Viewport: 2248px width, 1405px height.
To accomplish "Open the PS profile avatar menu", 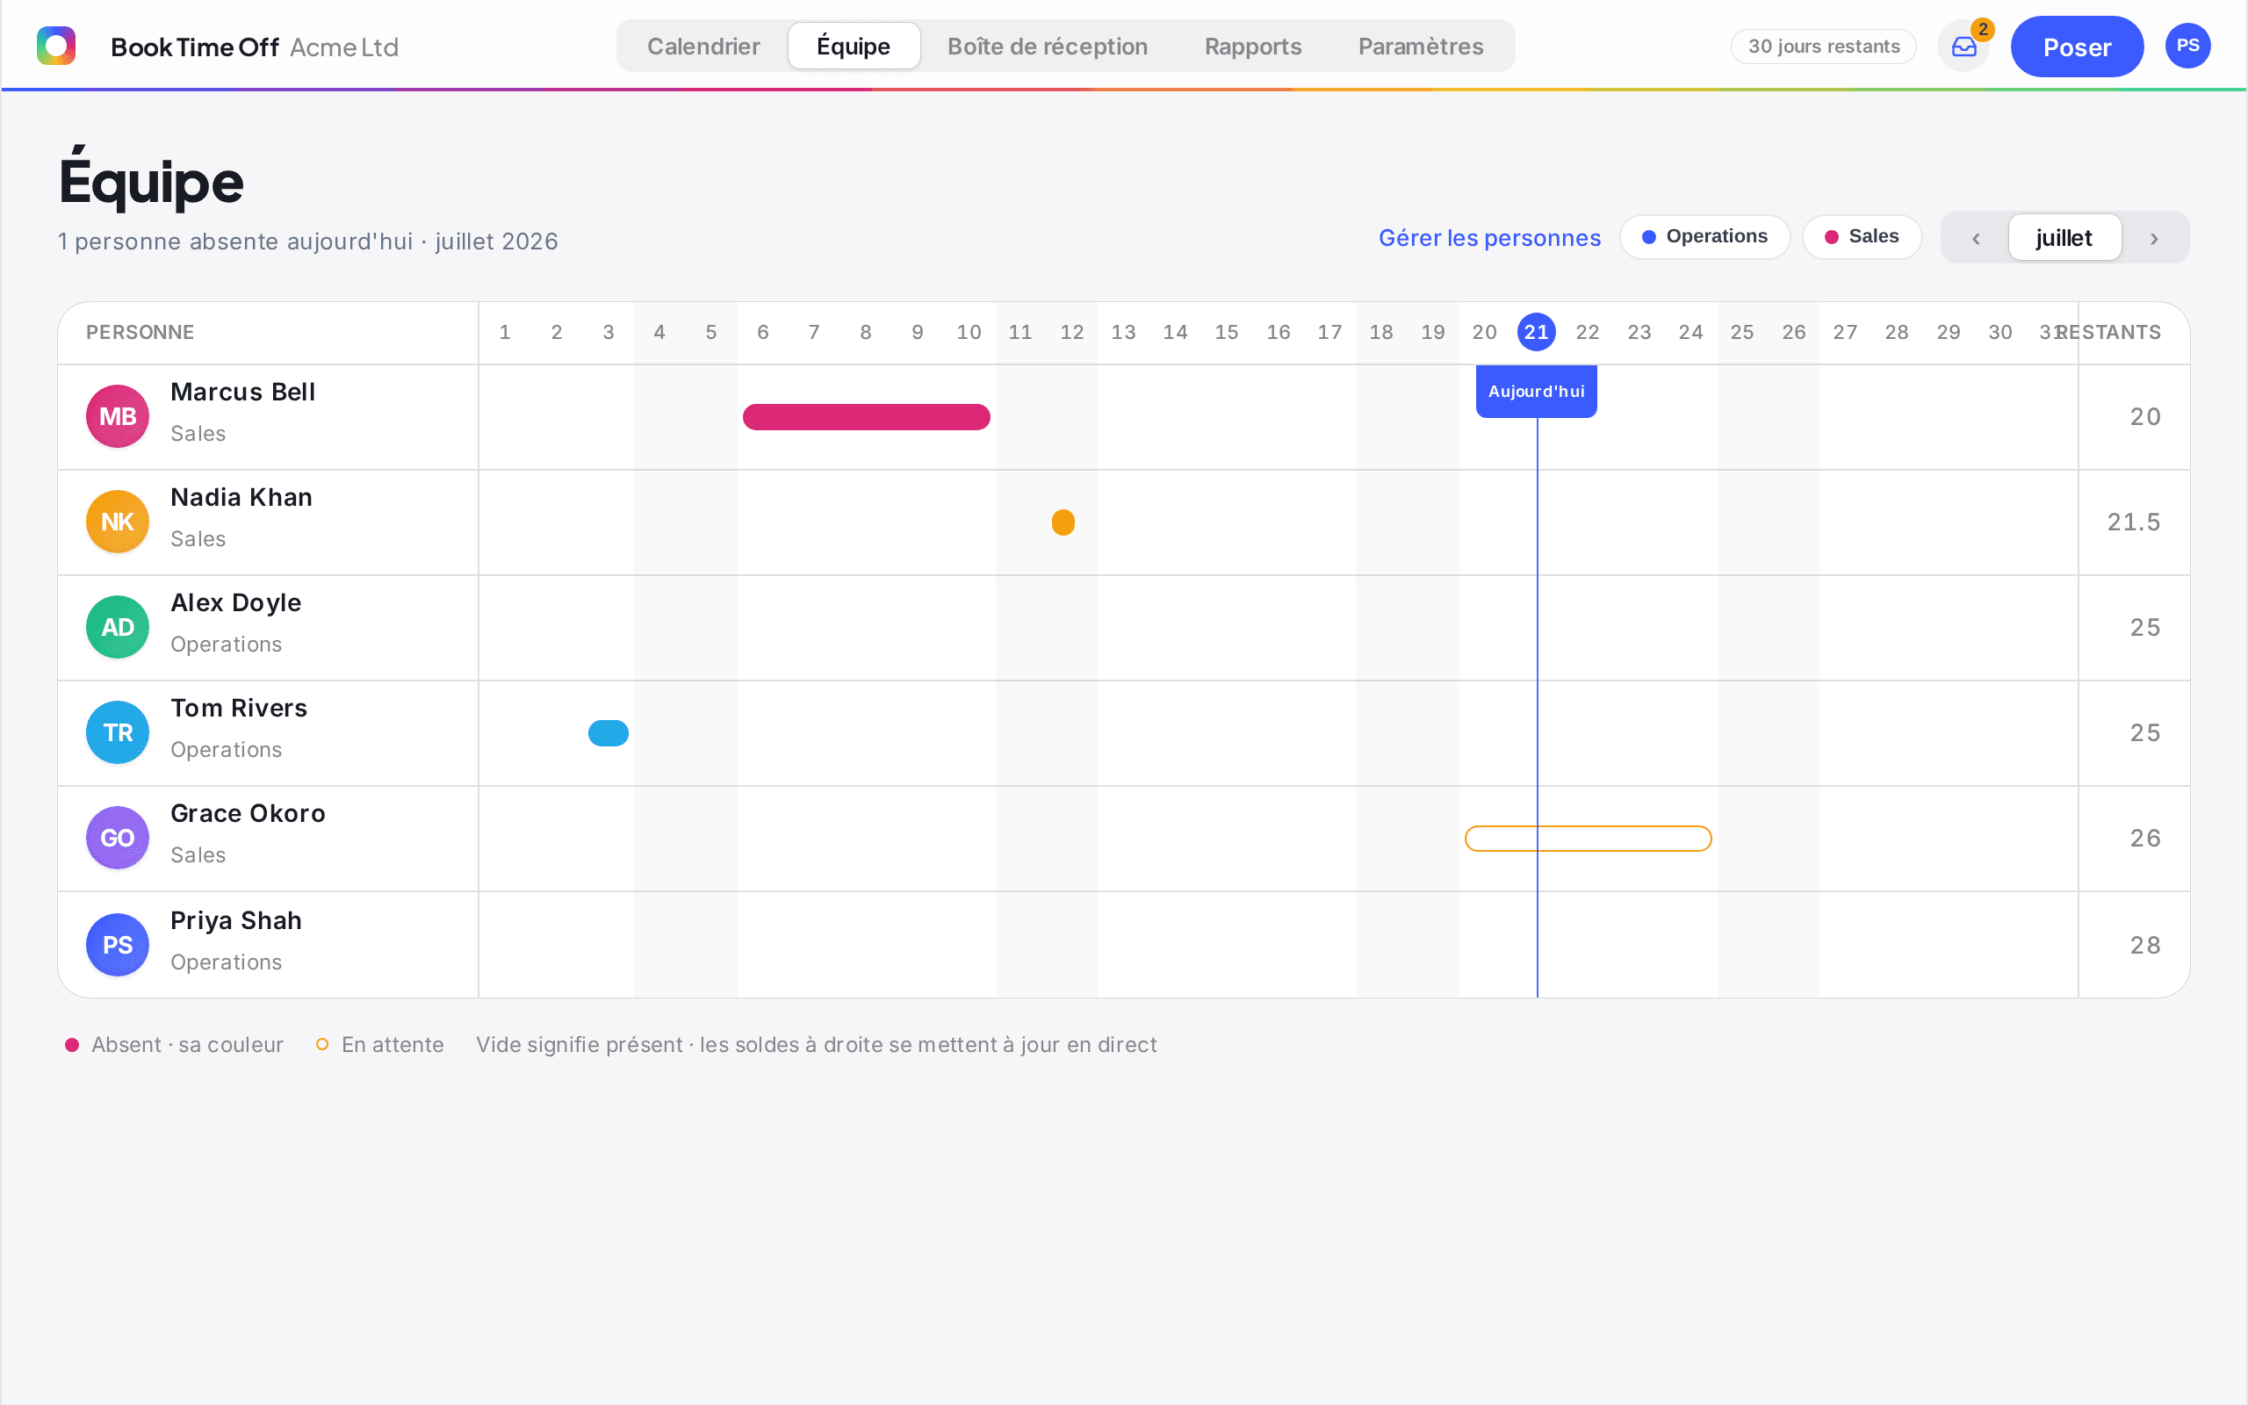I will pos(2187,46).
